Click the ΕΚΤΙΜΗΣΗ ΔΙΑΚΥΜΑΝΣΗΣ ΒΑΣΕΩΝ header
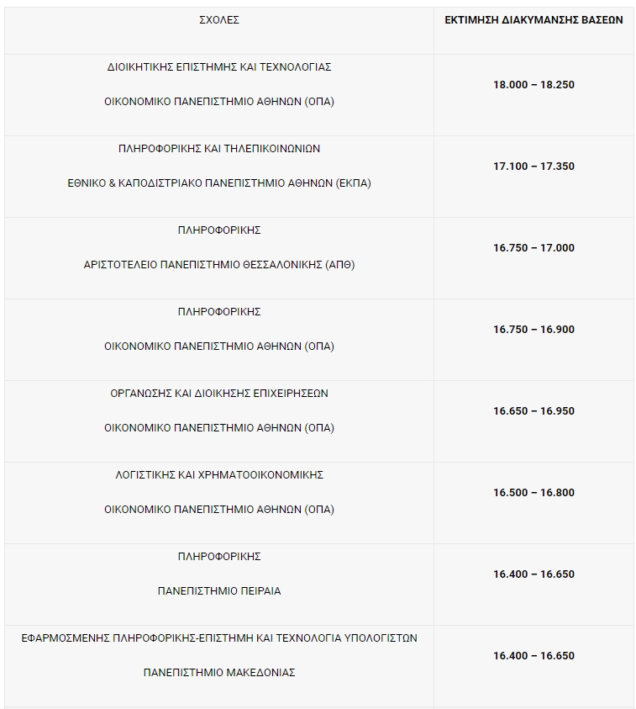This screenshot has width=636, height=709. tap(534, 20)
